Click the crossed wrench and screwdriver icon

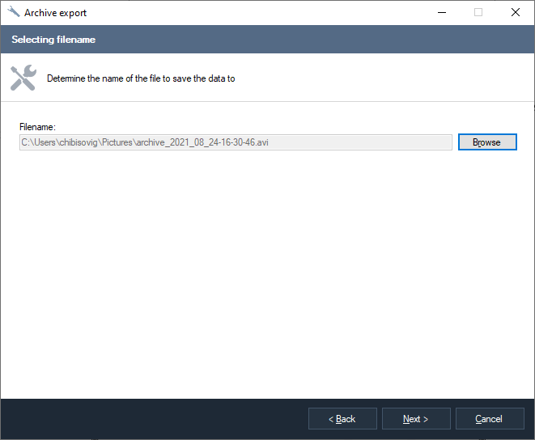(23, 78)
